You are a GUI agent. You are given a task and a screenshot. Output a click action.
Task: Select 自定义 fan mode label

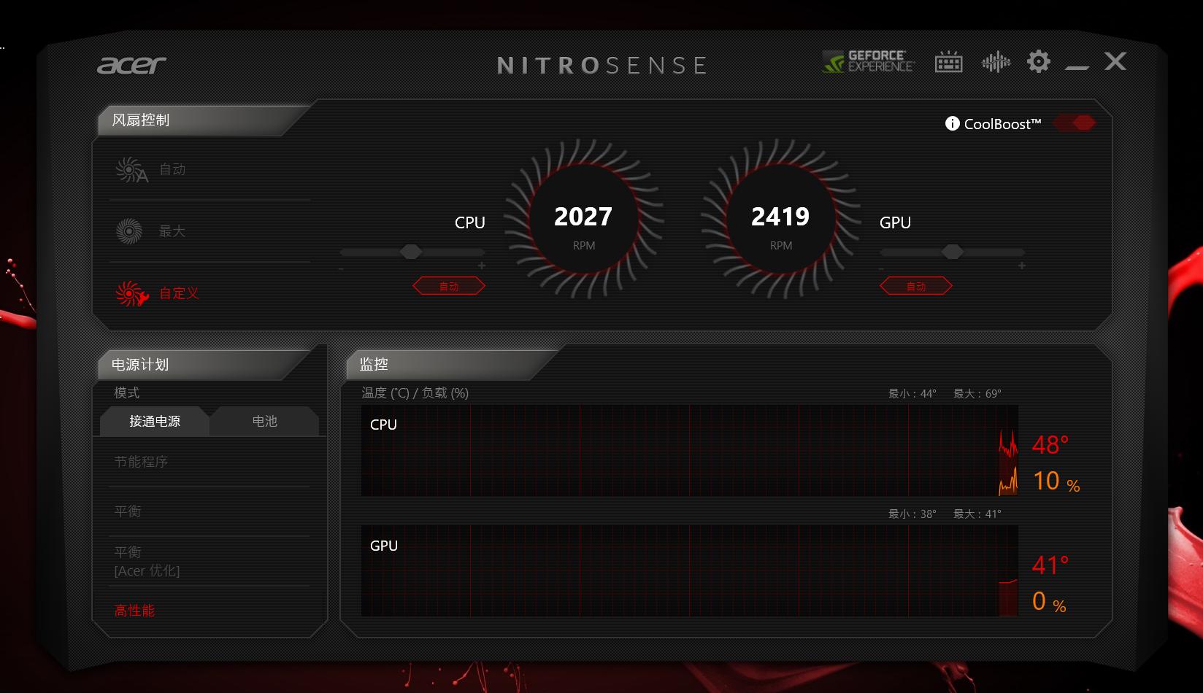click(x=179, y=293)
